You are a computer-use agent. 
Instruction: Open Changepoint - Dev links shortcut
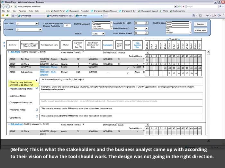click(128, 11)
